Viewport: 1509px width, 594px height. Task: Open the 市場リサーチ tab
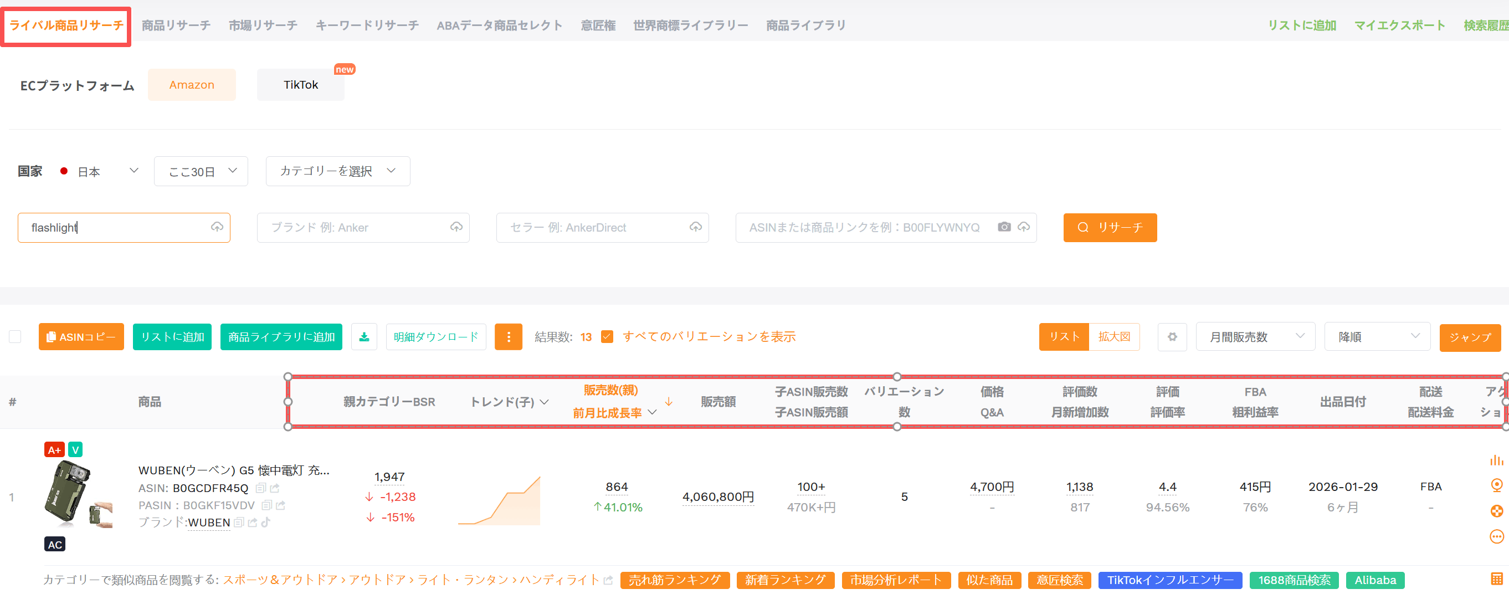pos(263,25)
